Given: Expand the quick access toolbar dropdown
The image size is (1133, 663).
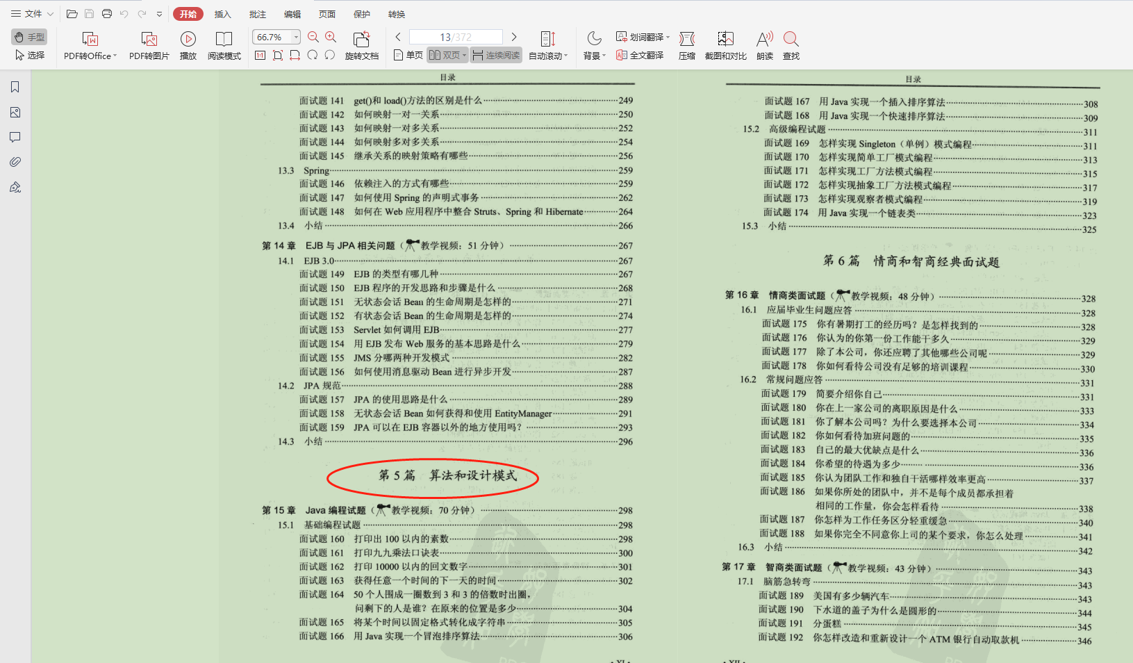Looking at the screenshot, I should (159, 14).
